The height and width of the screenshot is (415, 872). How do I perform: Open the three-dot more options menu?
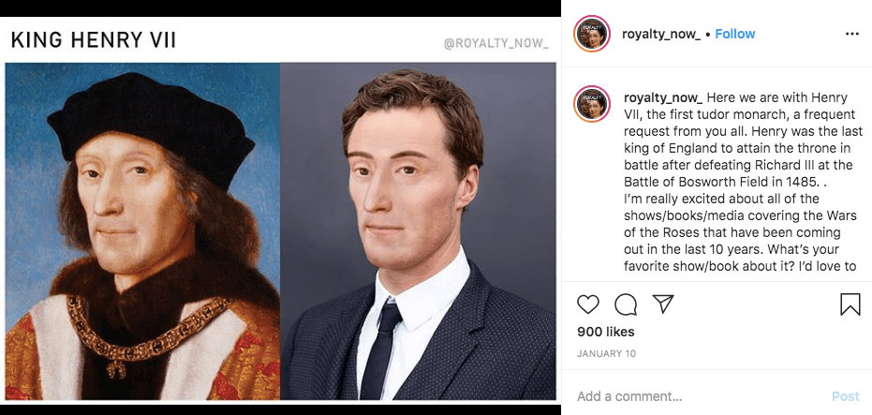(x=851, y=34)
